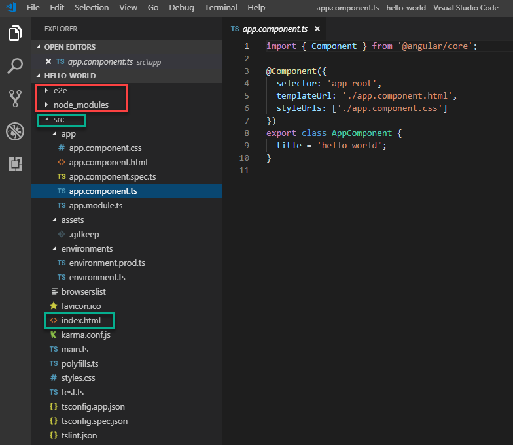Collapse the Open Editors section
Screen dimensions: 513x445
(69, 47)
